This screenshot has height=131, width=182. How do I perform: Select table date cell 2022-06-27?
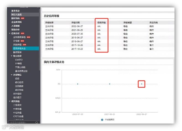click(77, 27)
